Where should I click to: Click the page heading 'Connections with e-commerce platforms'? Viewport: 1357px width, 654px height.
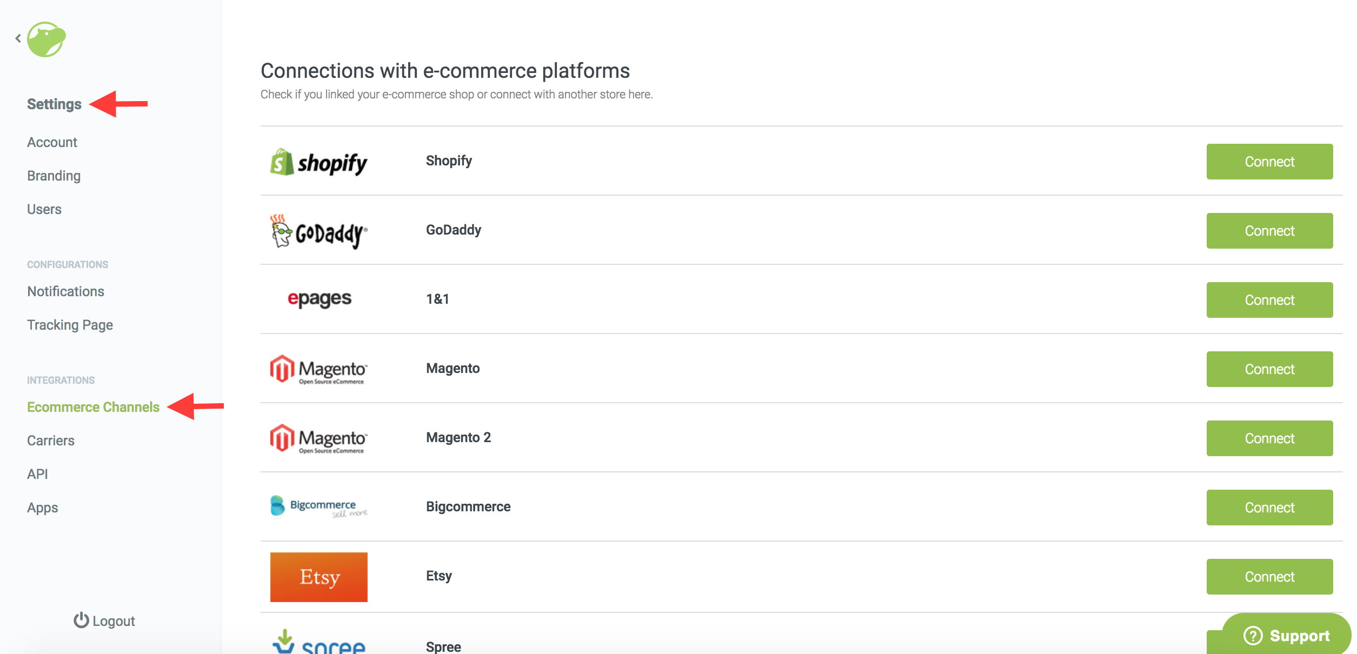pyautogui.click(x=445, y=71)
